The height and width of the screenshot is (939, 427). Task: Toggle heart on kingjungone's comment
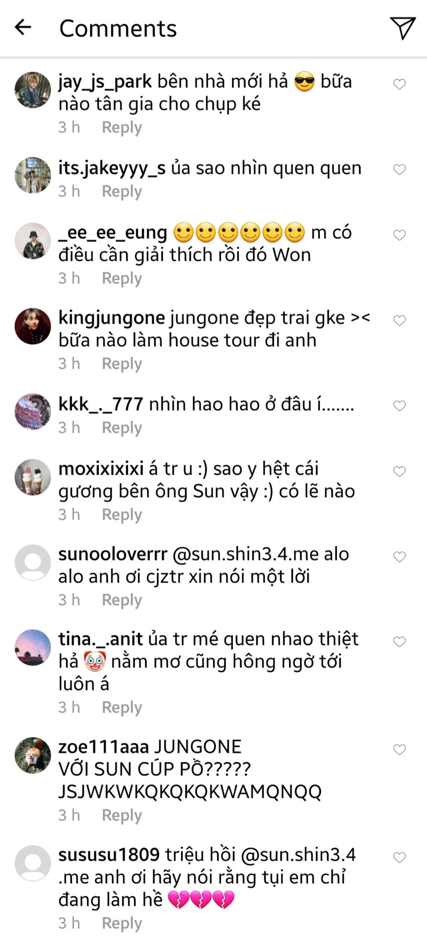point(400,320)
